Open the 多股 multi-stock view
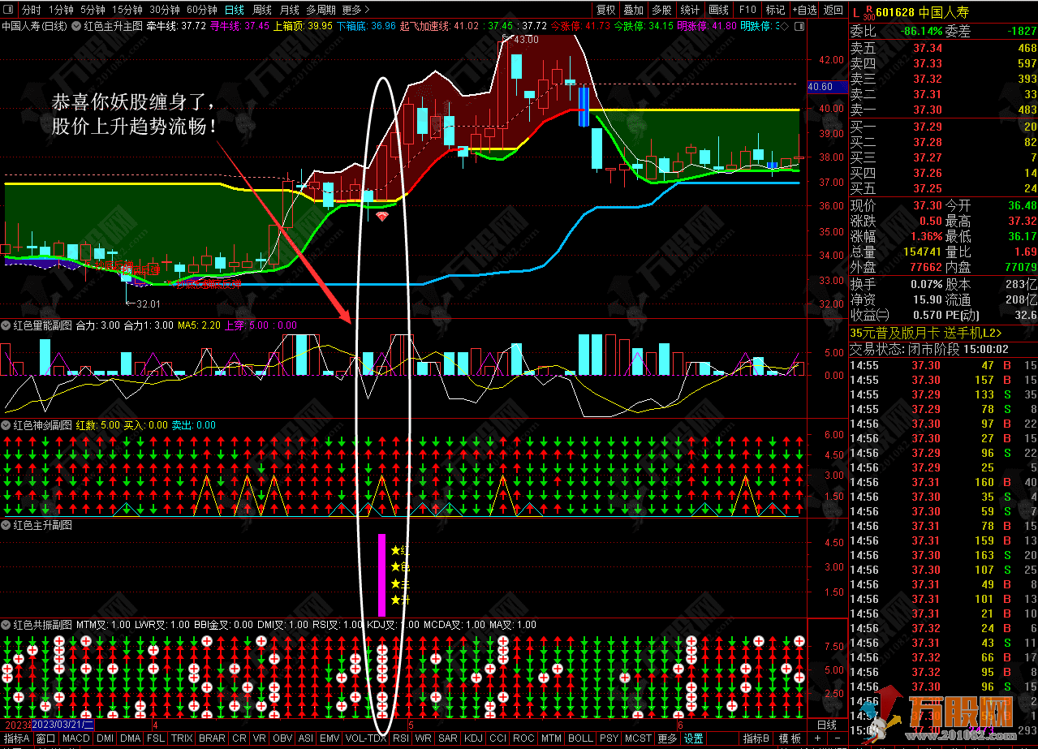The height and width of the screenshot is (749, 1038). pyautogui.click(x=661, y=10)
